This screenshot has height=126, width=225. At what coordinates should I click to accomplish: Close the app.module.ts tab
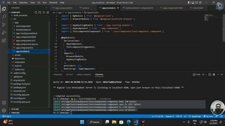pyautogui.click(x=118, y=8)
